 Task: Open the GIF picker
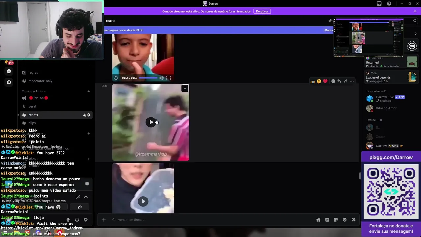[327, 220]
